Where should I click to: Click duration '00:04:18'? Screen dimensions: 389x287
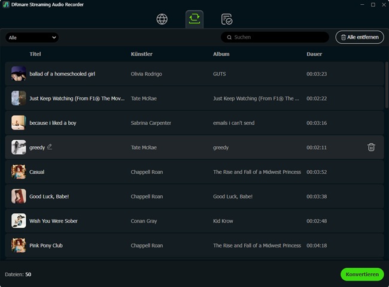317,246
